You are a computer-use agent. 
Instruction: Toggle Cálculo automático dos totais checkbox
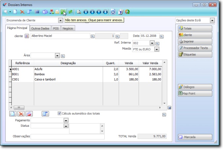59,113
